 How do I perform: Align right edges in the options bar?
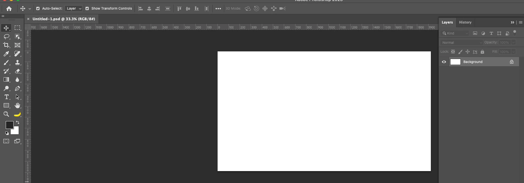[x=158, y=9]
